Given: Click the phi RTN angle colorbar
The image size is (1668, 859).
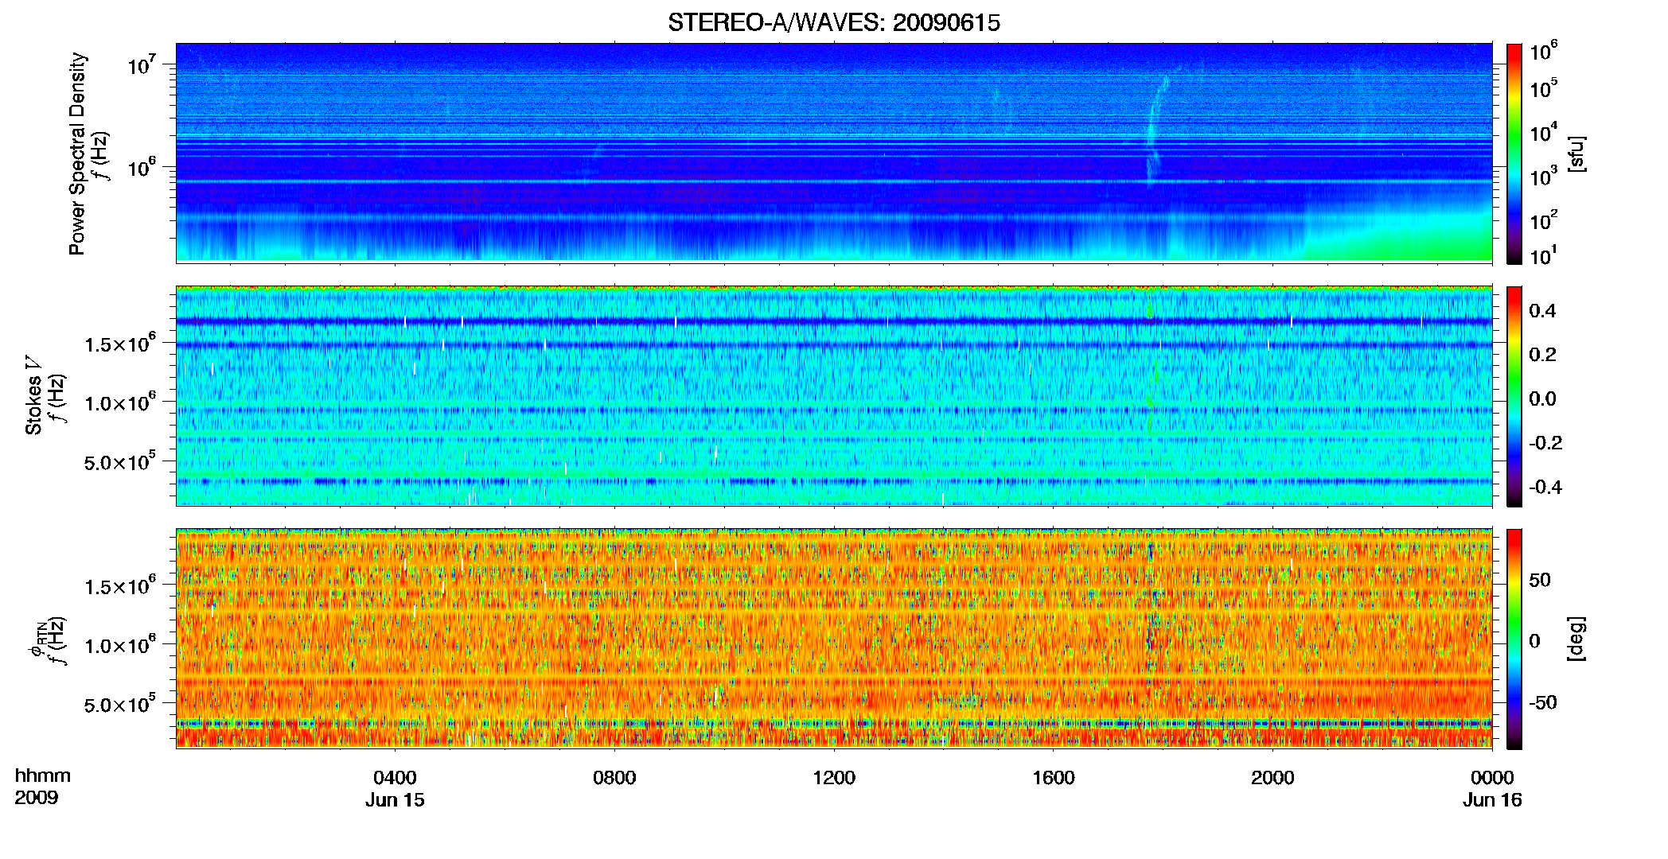Looking at the screenshot, I should tap(1514, 639).
